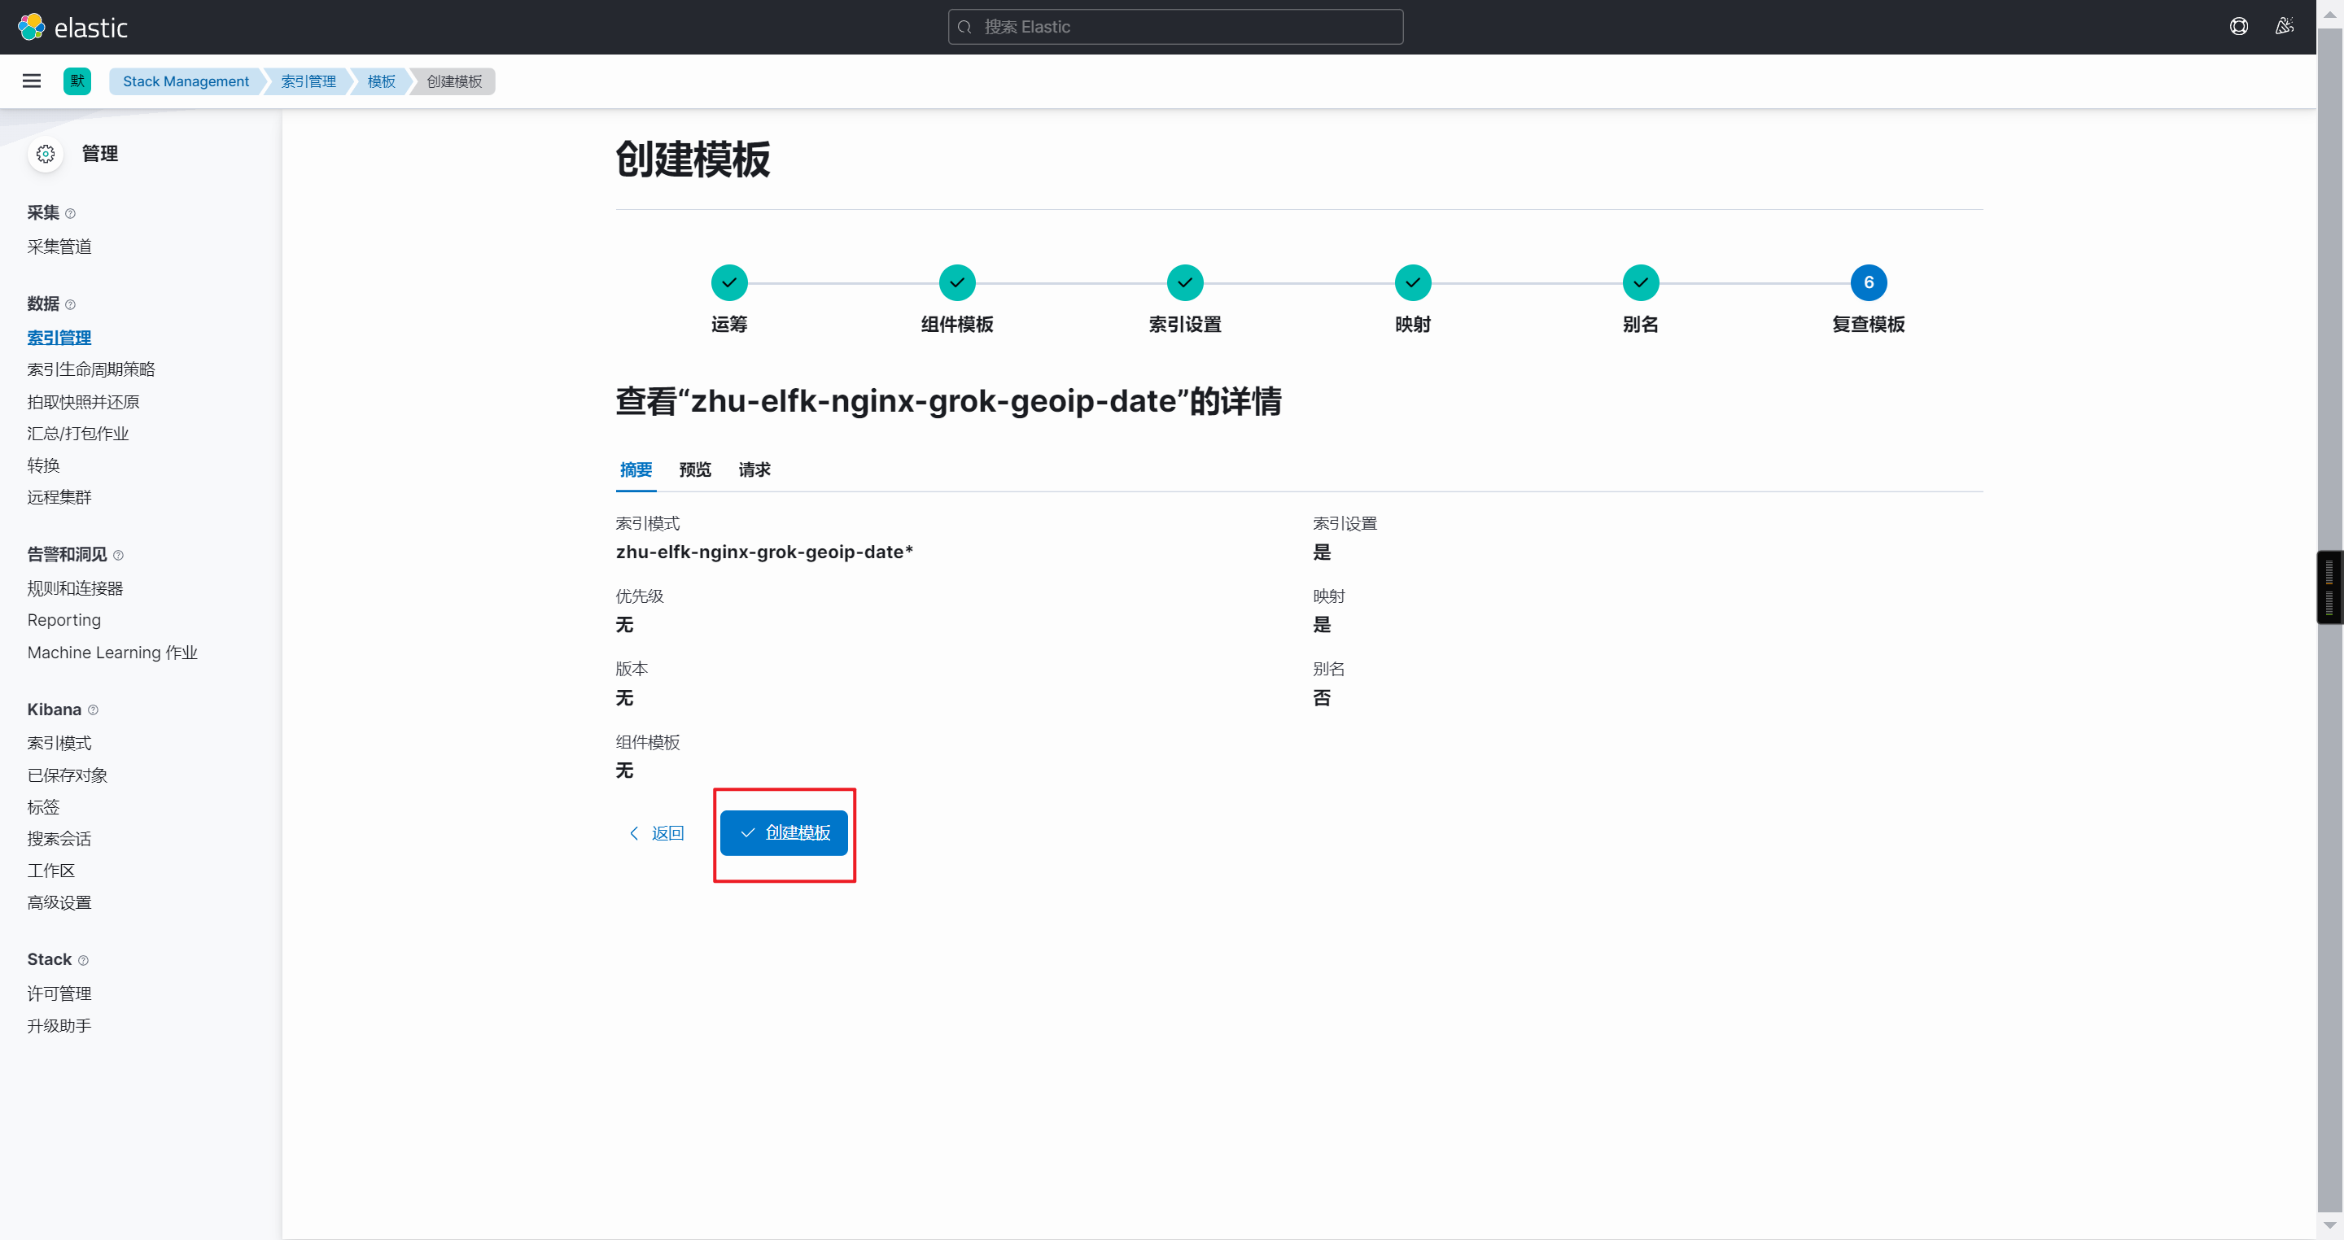Viewport: 2344px width, 1240px height.
Task: Click the 别名 step label
Action: tap(1641, 325)
